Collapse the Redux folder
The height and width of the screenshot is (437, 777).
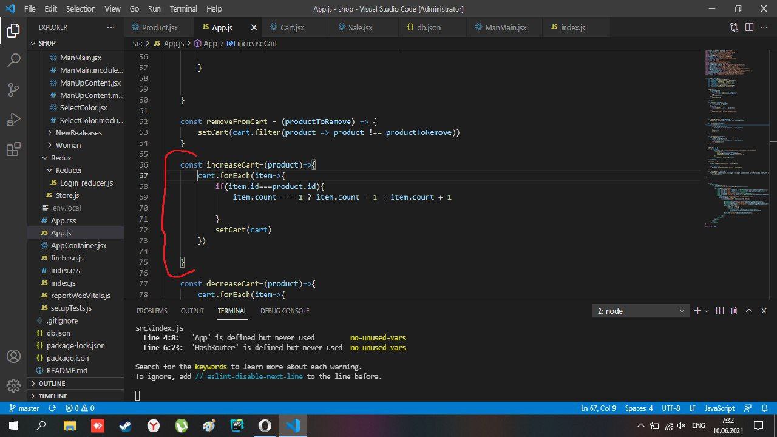click(61, 158)
